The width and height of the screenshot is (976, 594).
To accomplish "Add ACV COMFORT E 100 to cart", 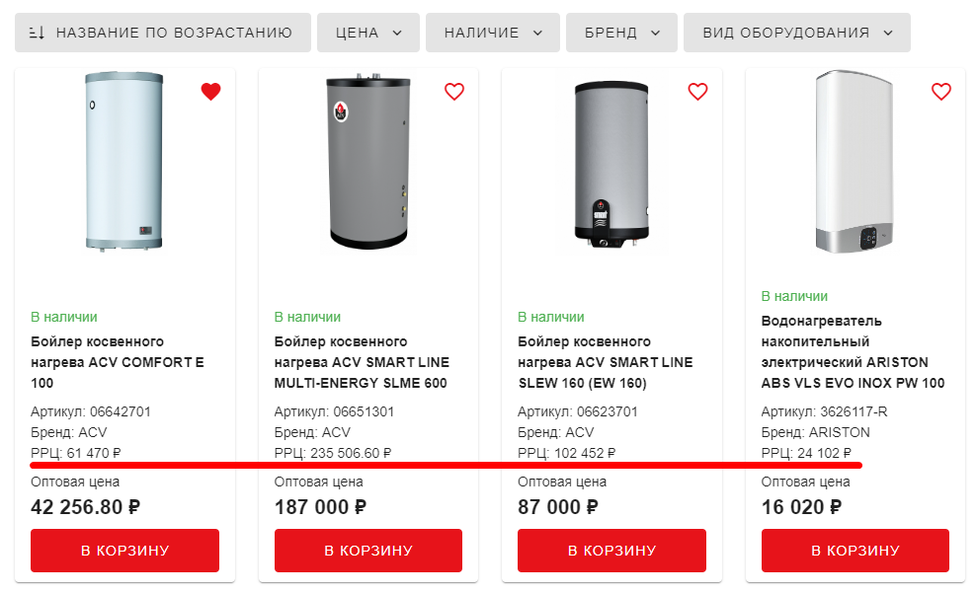I will [x=124, y=551].
